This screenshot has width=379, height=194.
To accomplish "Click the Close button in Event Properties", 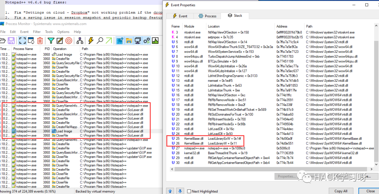I will [x=370, y=191].
